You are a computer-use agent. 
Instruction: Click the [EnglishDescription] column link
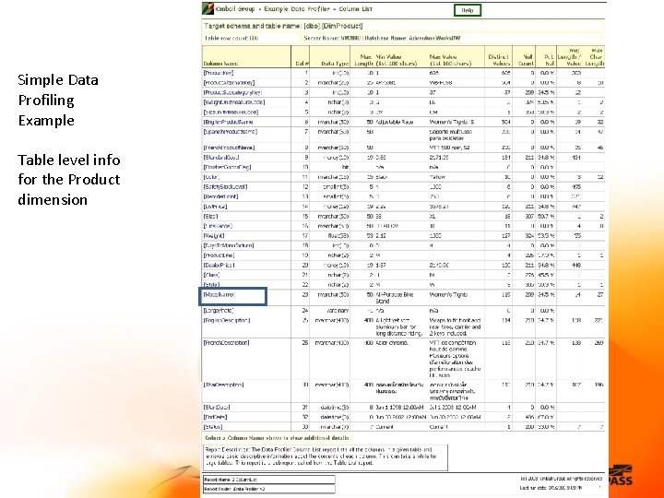[227, 321]
